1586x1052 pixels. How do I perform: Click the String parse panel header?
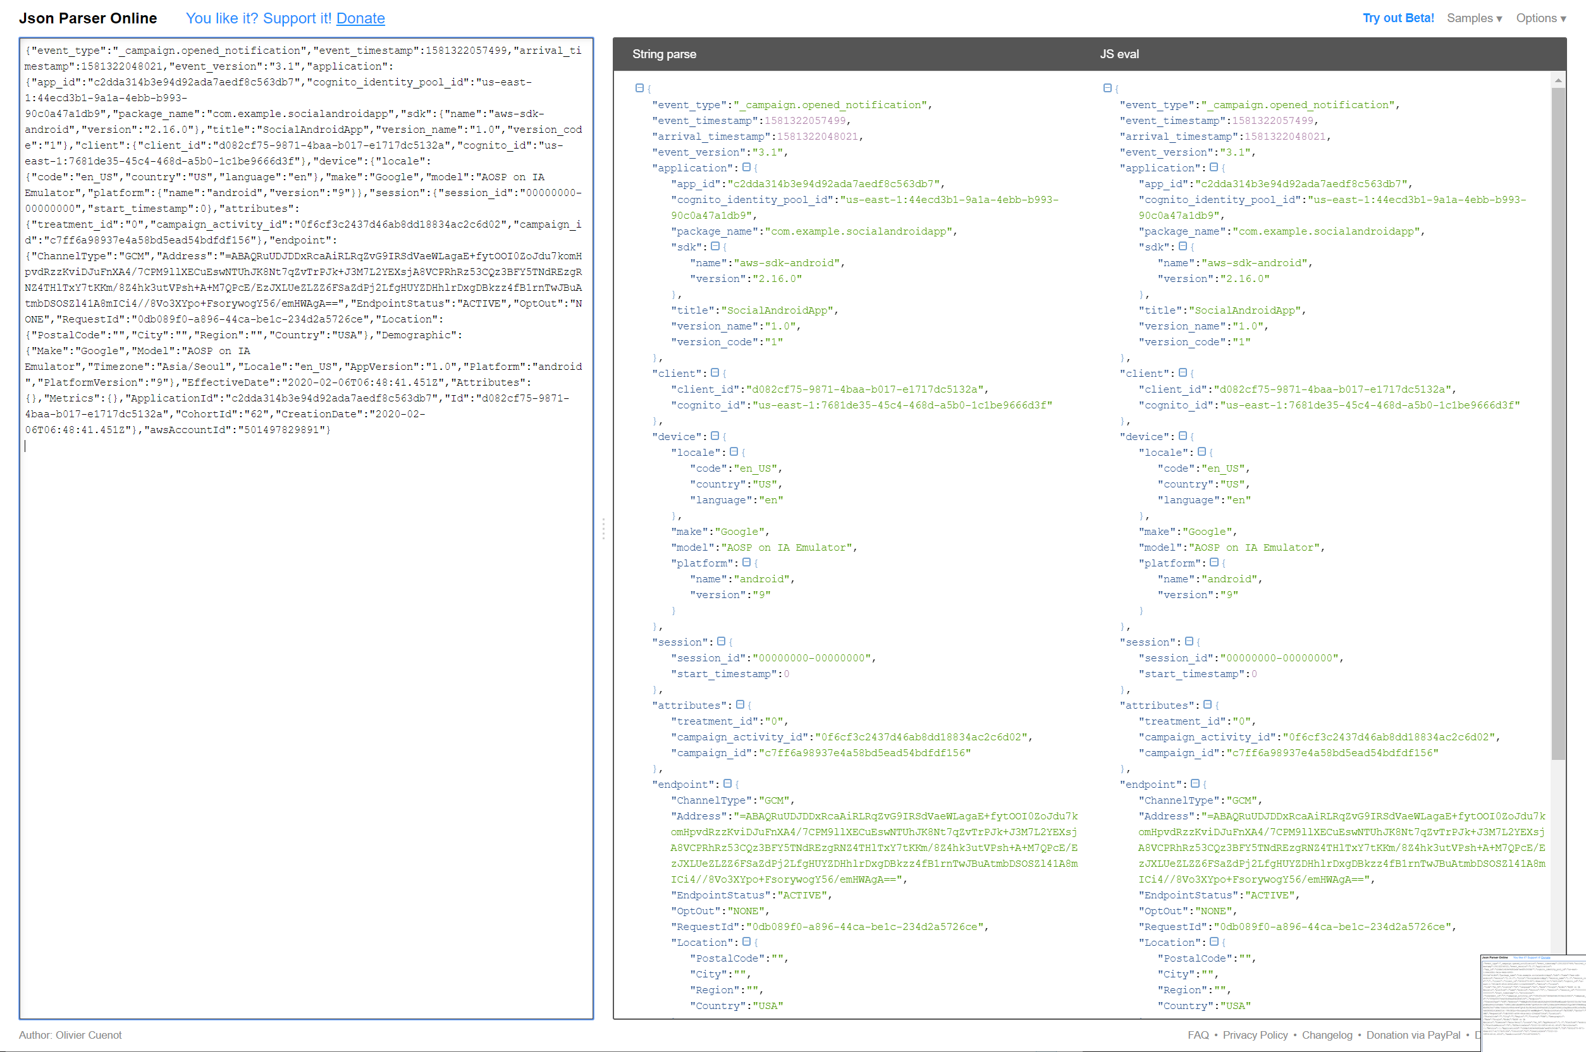663,54
